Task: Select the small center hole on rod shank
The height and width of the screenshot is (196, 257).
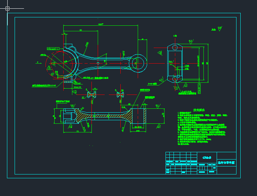Action: tap(98, 63)
